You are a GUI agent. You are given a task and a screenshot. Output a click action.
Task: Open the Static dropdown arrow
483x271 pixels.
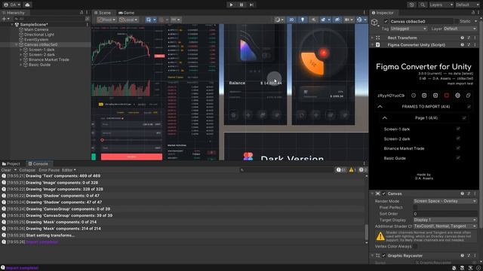tap(476, 22)
